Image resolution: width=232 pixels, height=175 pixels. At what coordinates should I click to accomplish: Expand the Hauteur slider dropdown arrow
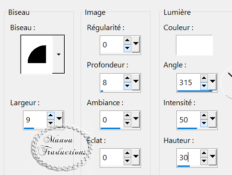212,157
